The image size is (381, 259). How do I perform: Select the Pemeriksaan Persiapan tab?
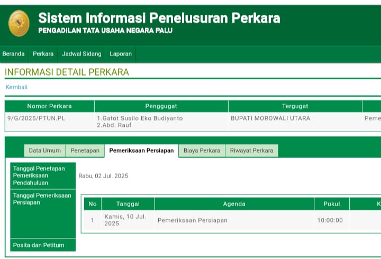[141, 151]
